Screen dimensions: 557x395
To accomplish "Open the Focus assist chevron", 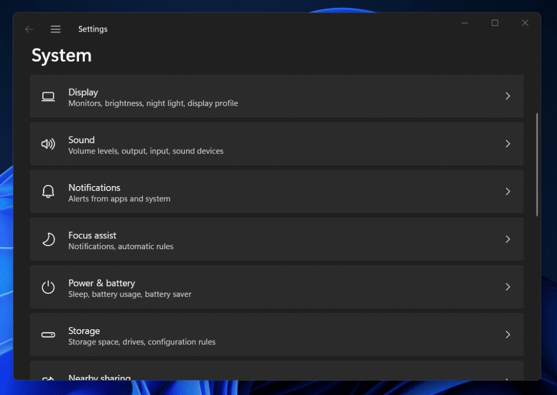I will coord(508,239).
